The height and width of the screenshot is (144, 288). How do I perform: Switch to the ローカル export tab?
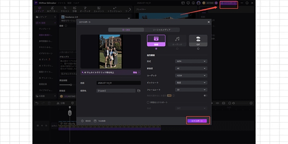(126, 30)
